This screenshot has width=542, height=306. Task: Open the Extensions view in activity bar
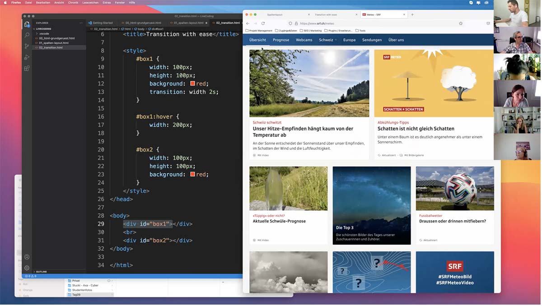(x=27, y=68)
